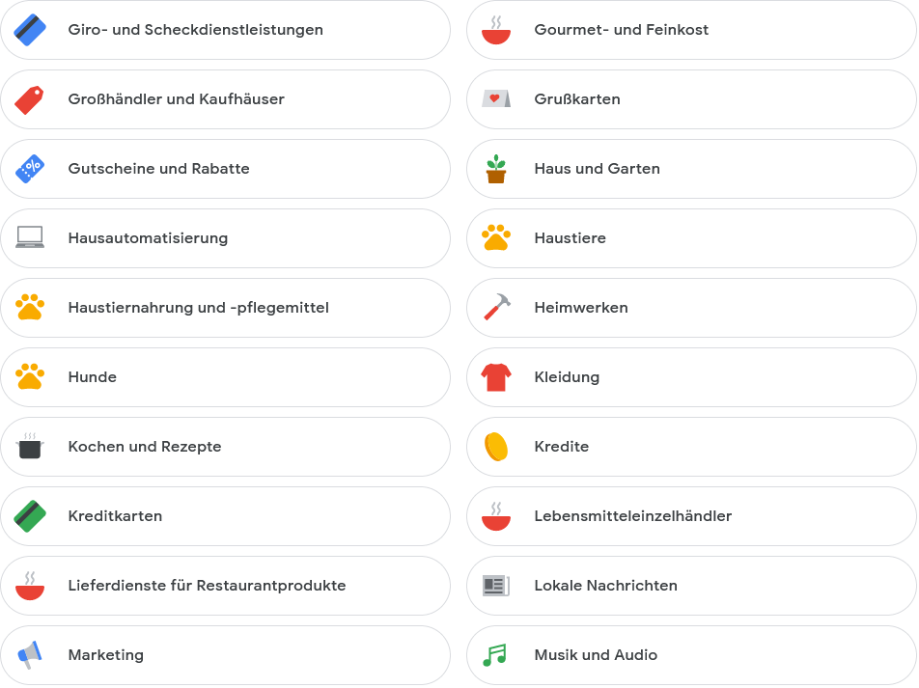This screenshot has height=688, width=919.
Task: Pick Haustiernahrung und -pflegemittel category
Action: point(226,308)
